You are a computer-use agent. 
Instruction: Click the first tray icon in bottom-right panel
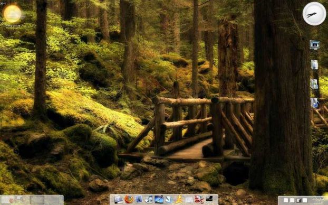pos(286,201)
